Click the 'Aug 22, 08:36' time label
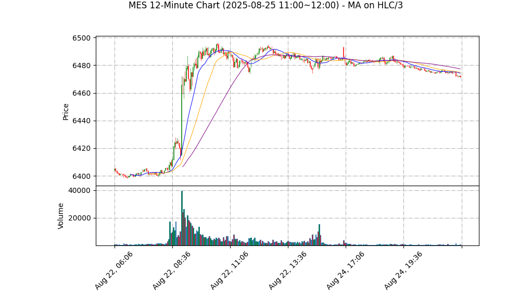This screenshot has width=532, height=299. 171,270
